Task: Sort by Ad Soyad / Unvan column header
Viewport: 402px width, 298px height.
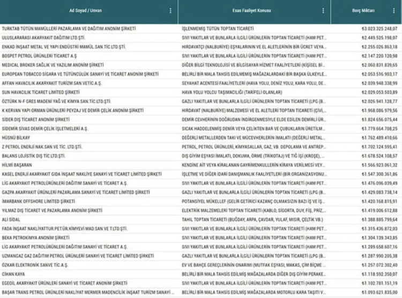Action: (85, 11)
